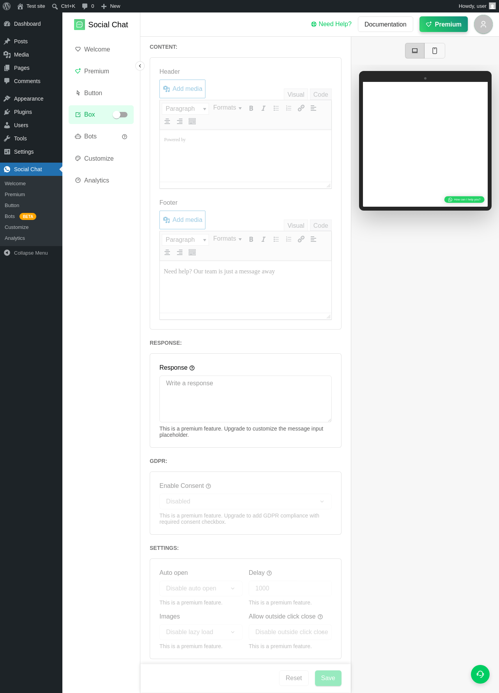Align text right in the Header editor
The height and width of the screenshot is (693, 499).
(x=180, y=122)
